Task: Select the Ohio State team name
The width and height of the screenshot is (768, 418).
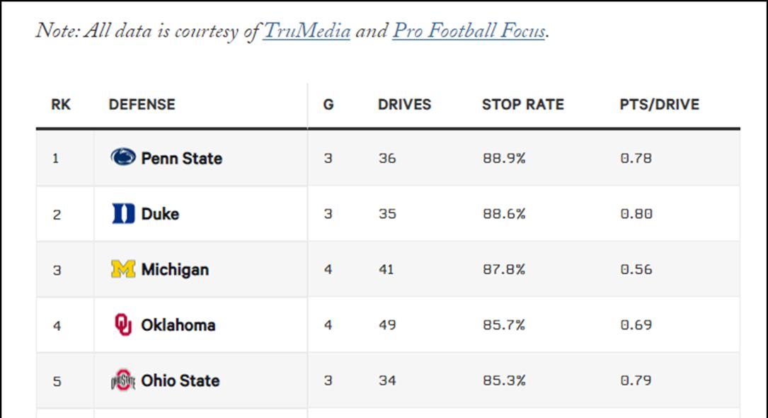Action: [x=180, y=380]
